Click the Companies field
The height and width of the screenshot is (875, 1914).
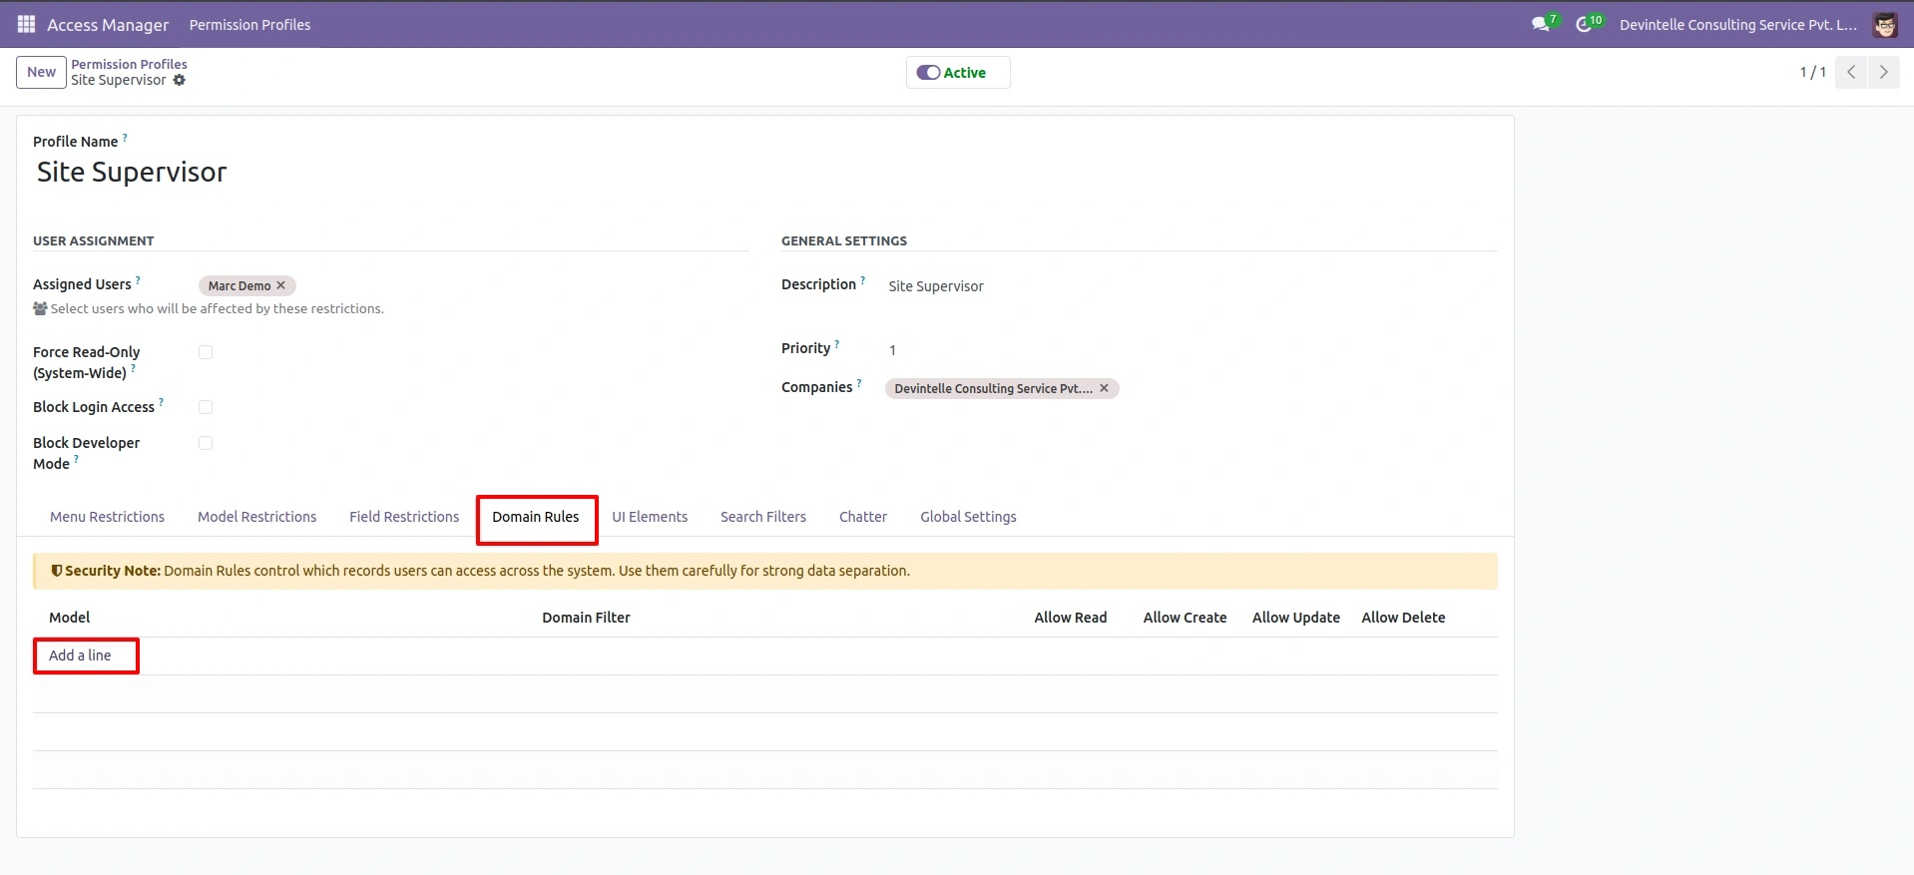pos(1193,388)
